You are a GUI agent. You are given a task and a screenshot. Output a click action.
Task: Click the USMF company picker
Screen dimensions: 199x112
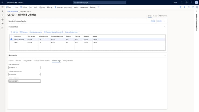(175, 2)
